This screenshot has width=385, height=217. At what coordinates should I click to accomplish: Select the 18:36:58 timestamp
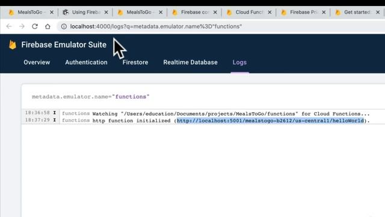pos(37,113)
